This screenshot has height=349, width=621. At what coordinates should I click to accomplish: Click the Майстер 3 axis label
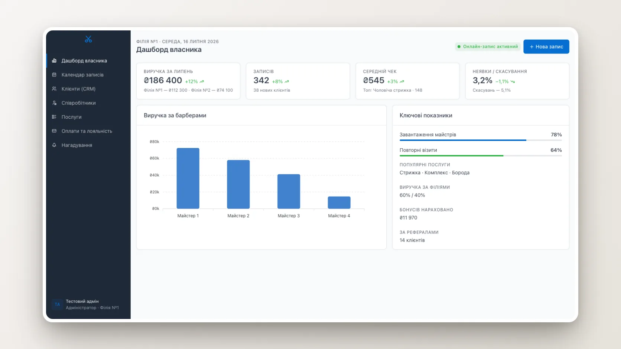289,216
